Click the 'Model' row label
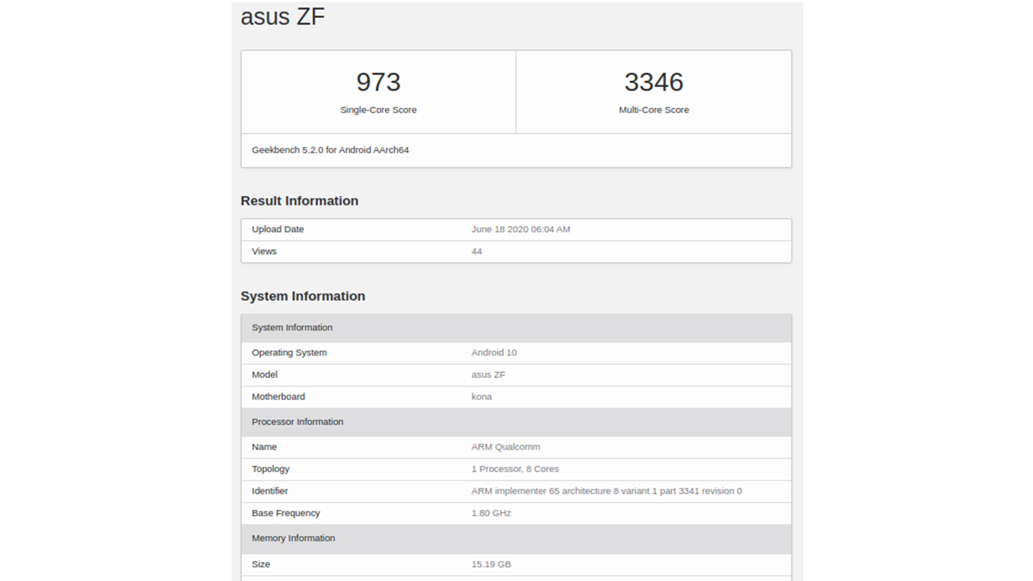 click(265, 374)
